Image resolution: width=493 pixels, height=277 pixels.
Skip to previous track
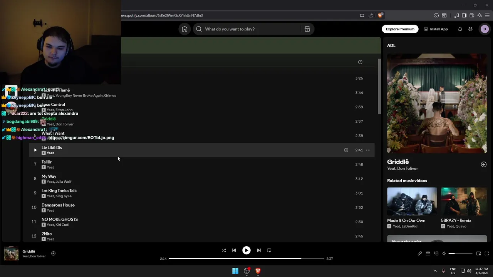[234, 250]
